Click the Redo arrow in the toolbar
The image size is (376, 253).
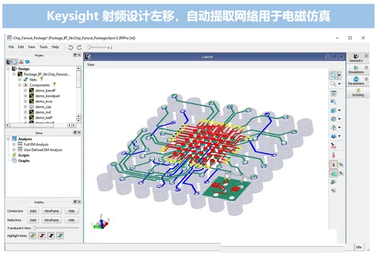[79, 47]
